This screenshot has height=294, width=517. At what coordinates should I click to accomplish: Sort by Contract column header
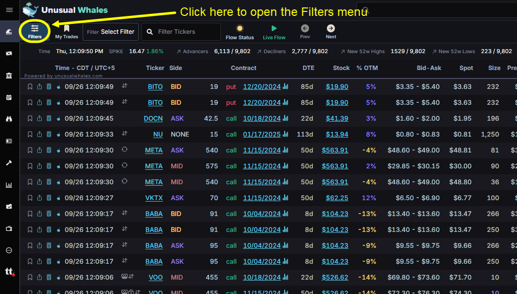pyautogui.click(x=244, y=68)
